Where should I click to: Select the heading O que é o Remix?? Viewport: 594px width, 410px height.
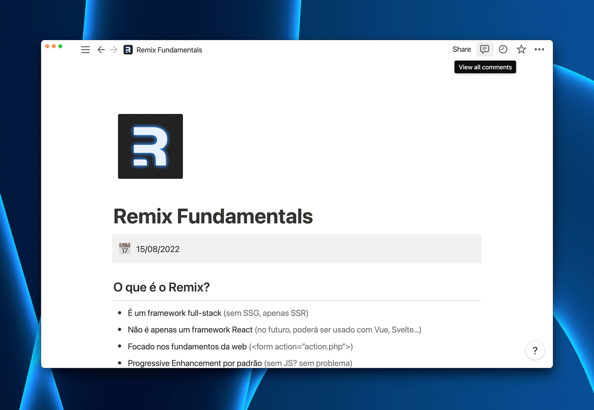click(162, 287)
